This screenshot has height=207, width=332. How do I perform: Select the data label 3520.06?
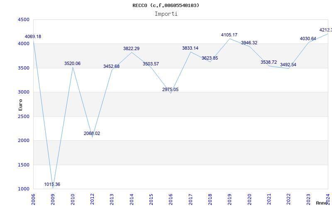click(x=72, y=64)
